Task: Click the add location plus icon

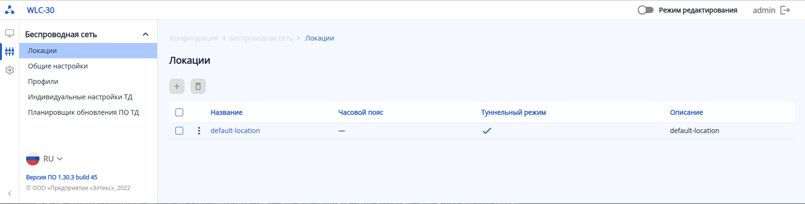Action: tap(177, 86)
